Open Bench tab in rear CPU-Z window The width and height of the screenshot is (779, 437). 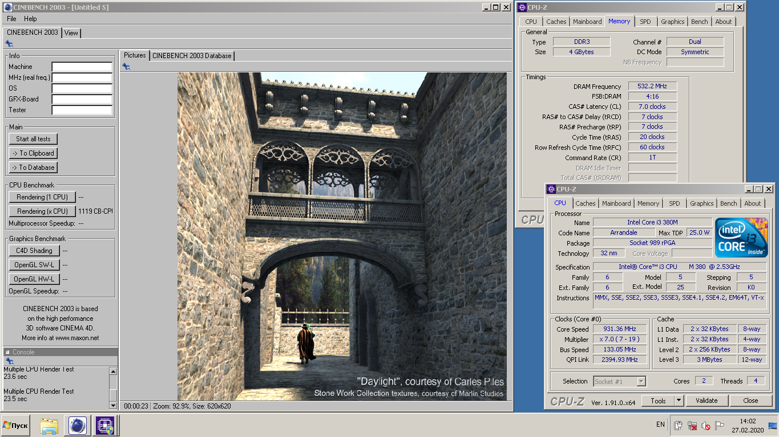[x=700, y=22]
